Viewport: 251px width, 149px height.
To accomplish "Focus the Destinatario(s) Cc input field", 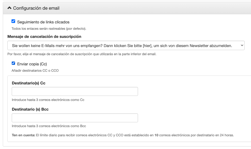I will [75, 92].
